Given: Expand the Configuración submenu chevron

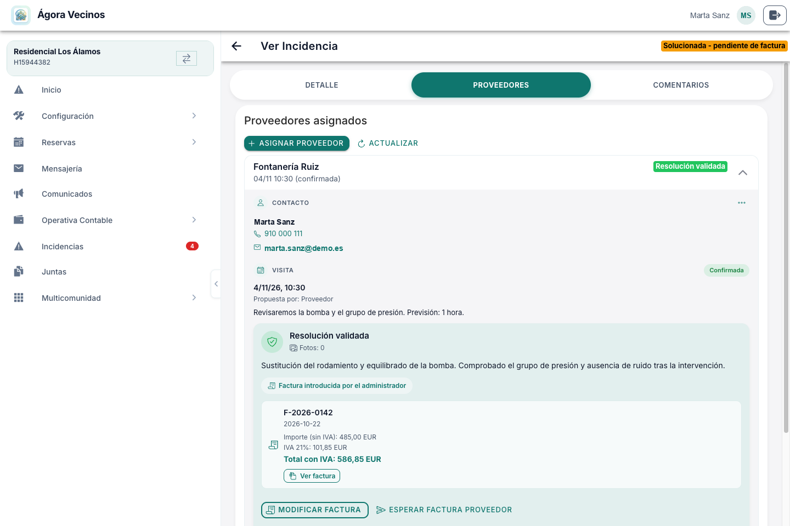Looking at the screenshot, I should point(194,116).
